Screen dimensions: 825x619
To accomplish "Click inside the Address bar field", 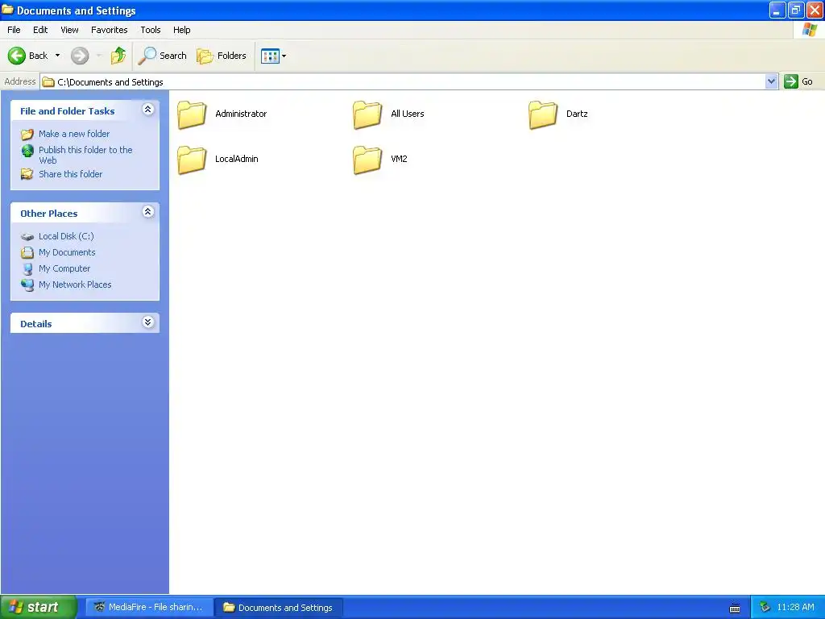I will [x=403, y=81].
